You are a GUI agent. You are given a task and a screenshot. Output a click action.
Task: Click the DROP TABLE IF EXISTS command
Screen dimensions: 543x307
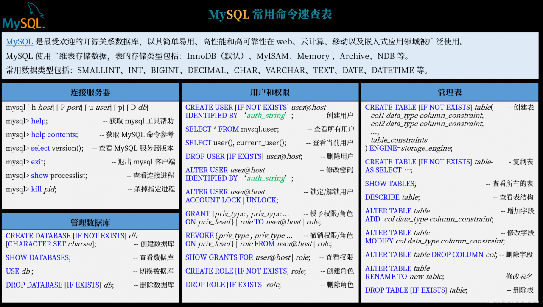(417, 290)
